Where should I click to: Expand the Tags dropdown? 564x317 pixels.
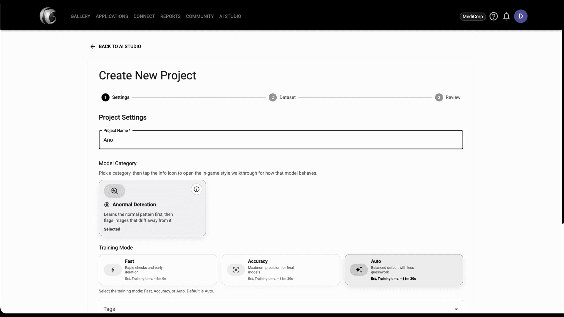coord(456,309)
